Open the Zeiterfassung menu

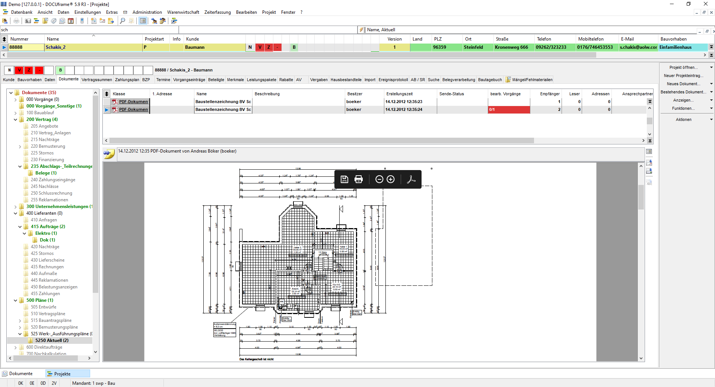(217, 12)
